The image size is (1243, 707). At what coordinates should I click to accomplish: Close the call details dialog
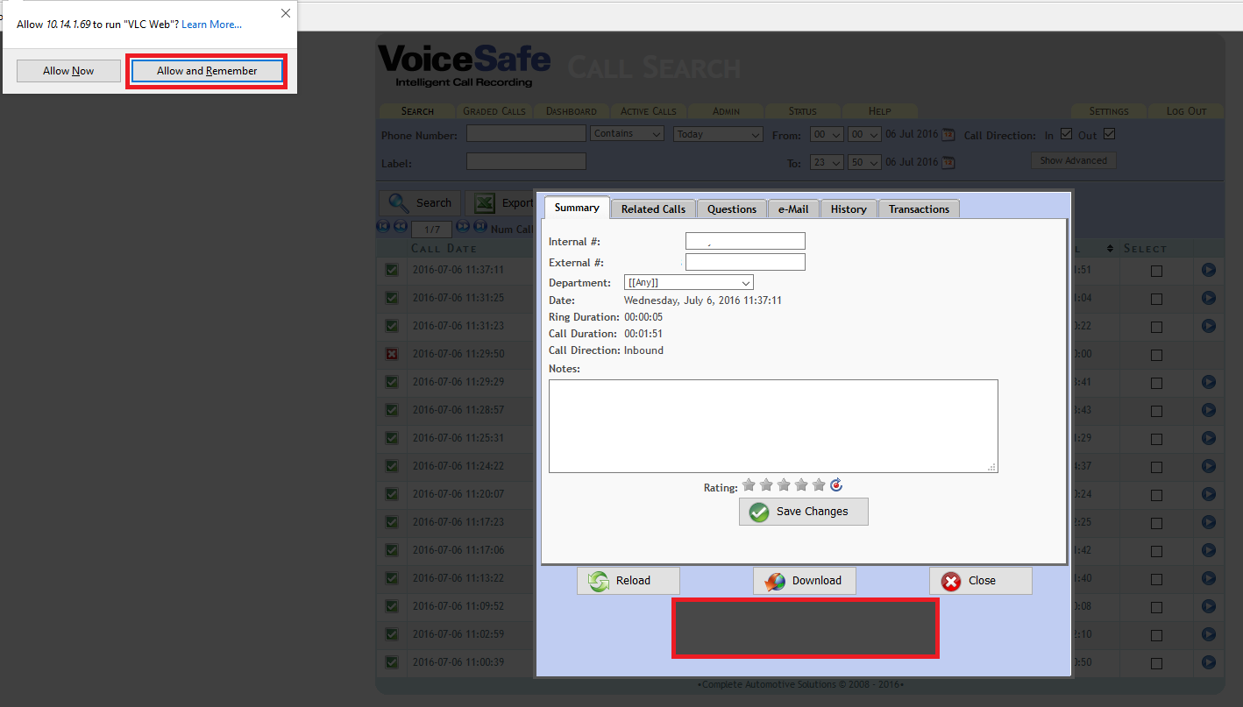pos(980,581)
